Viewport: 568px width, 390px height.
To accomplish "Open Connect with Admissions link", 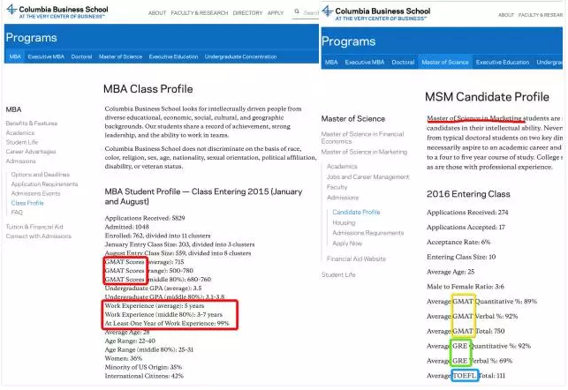I will point(38,236).
